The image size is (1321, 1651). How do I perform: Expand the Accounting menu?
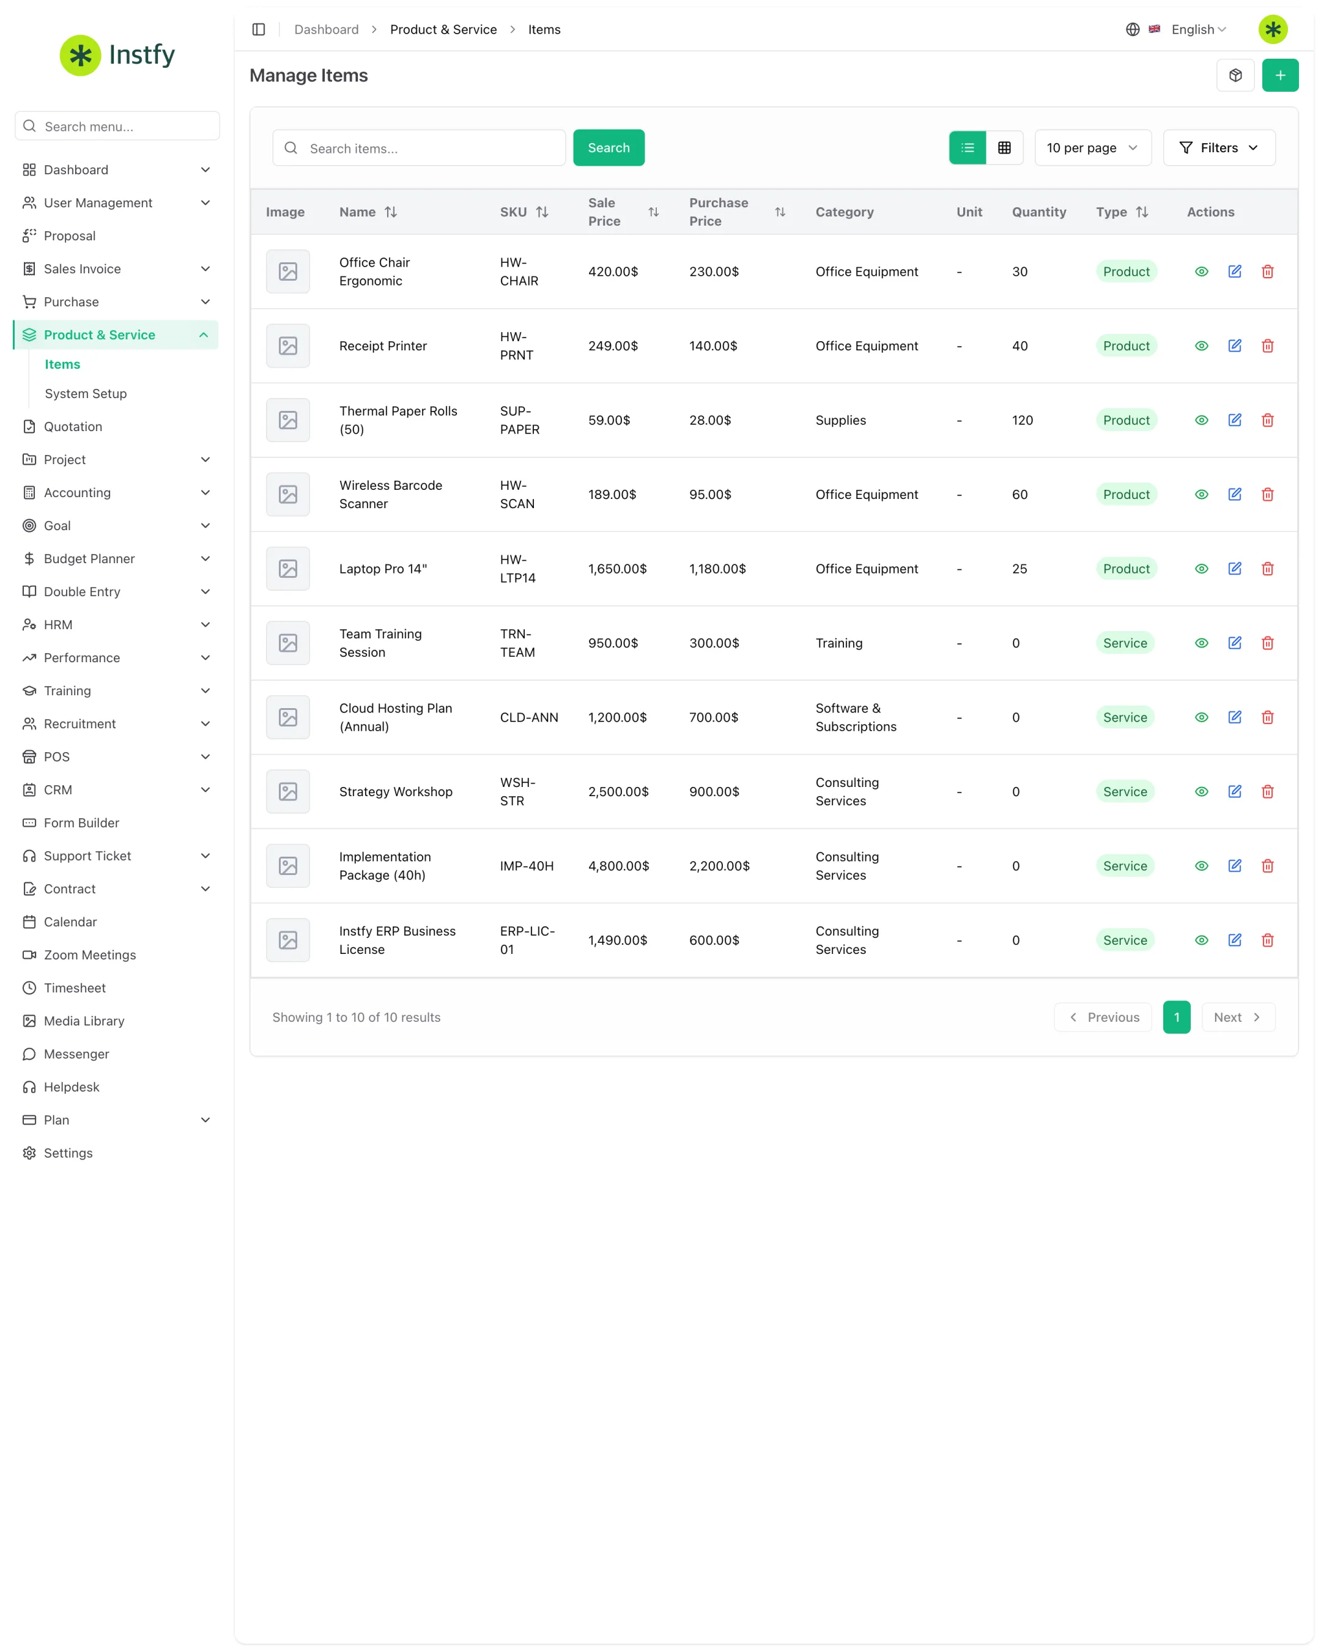(x=116, y=492)
